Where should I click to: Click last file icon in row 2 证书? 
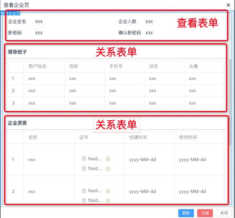[84, 200]
